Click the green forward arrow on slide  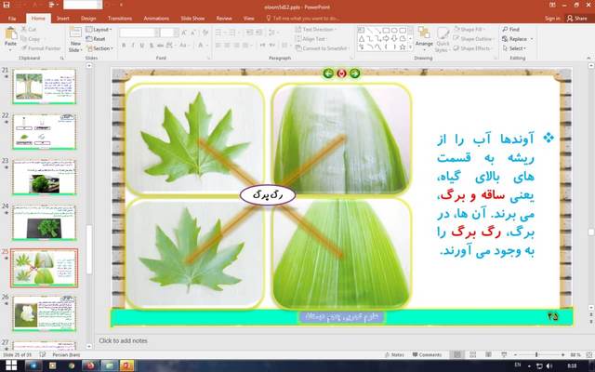pyautogui.click(x=355, y=73)
